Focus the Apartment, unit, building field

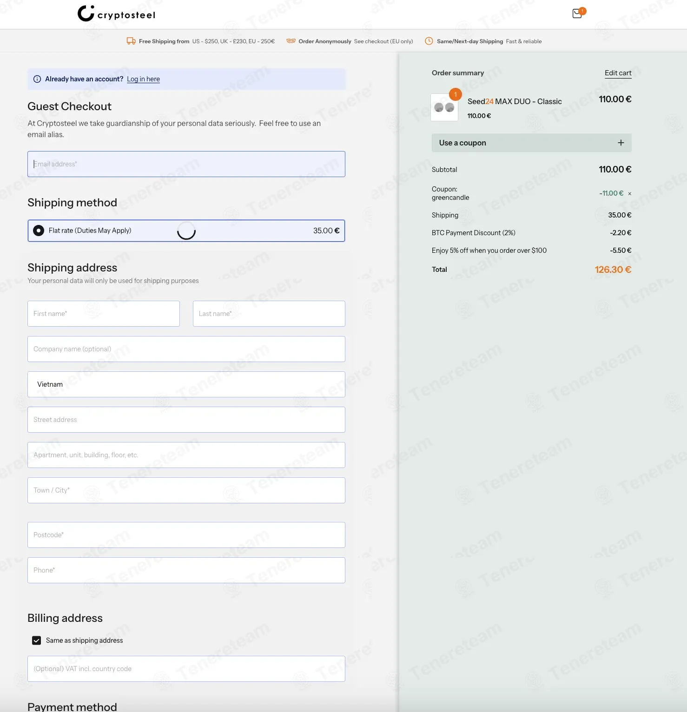[186, 455]
